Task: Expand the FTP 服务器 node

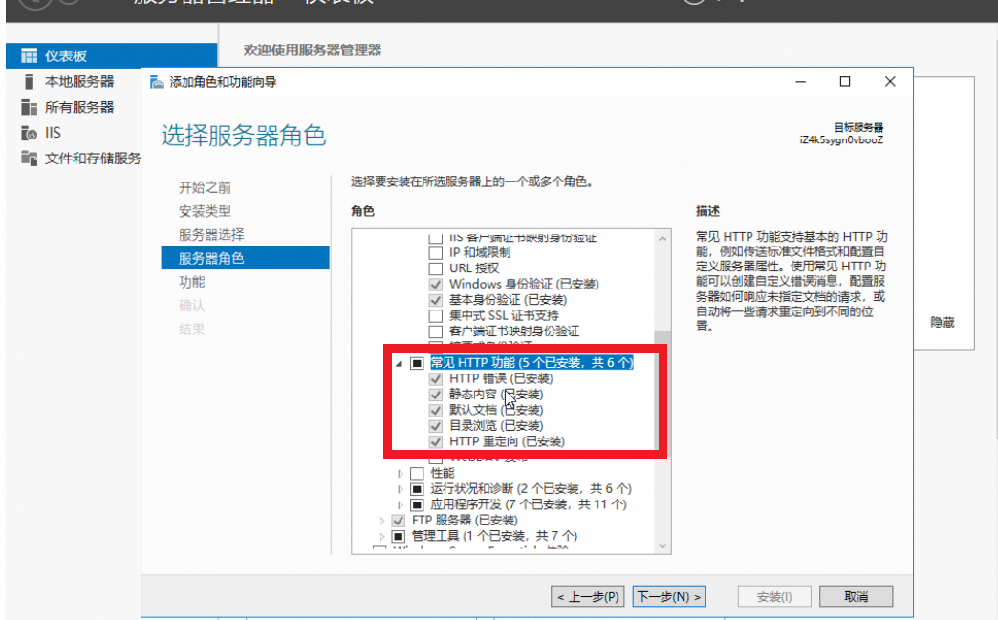Action: (x=381, y=520)
